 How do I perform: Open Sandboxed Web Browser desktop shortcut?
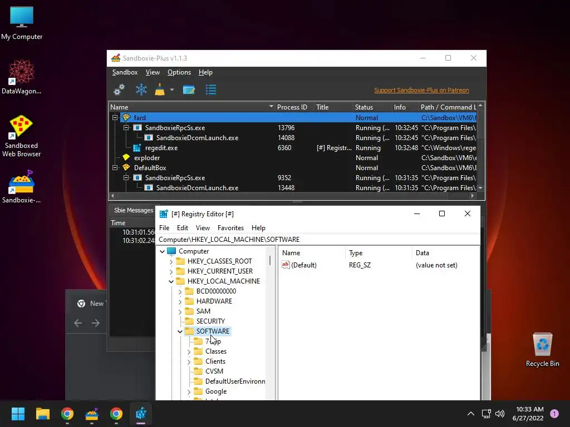pyautogui.click(x=22, y=136)
